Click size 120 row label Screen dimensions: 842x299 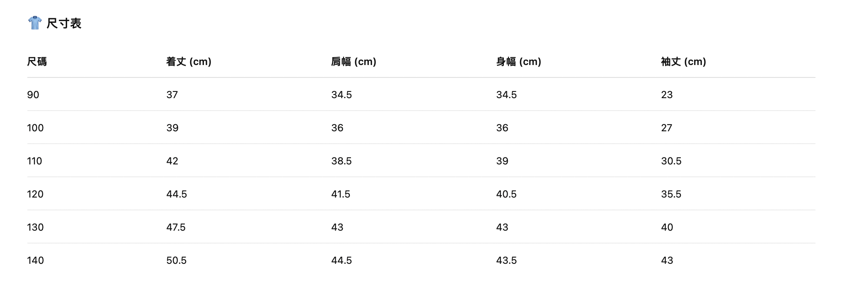tap(35, 194)
